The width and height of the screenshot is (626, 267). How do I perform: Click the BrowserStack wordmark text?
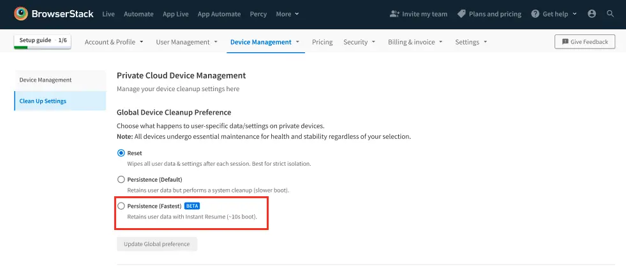tap(63, 14)
